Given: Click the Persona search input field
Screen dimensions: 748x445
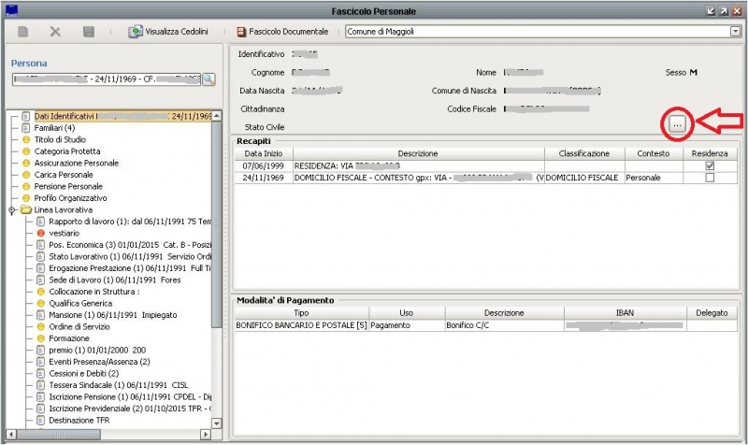Looking at the screenshot, I should (105, 79).
